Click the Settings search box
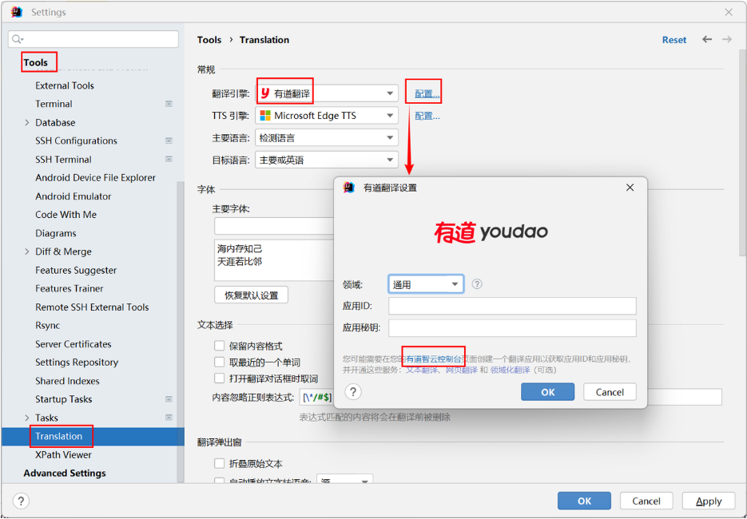 (93, 39)
